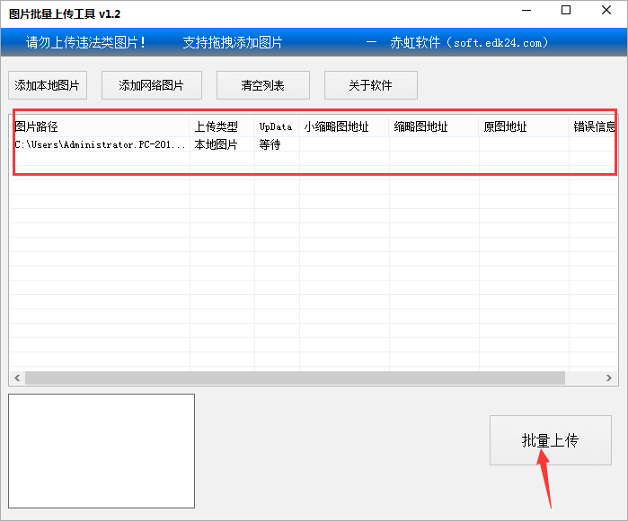
Task: Start upload with 批量上传 button
Action: pos(549,440)
